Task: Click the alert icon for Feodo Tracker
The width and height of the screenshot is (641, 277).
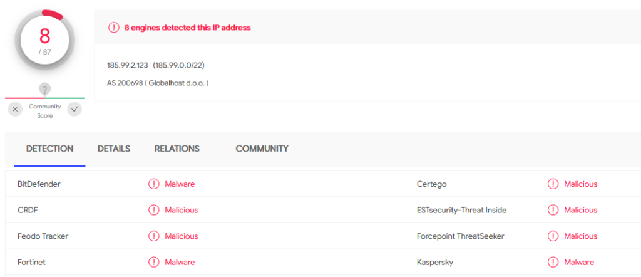Action: (153, 236)
